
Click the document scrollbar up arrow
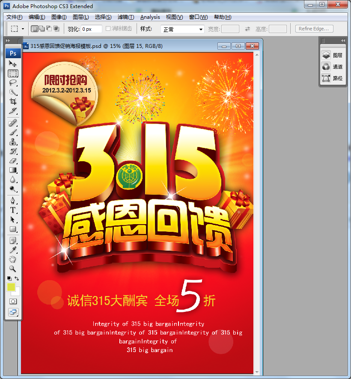[257, 55]
